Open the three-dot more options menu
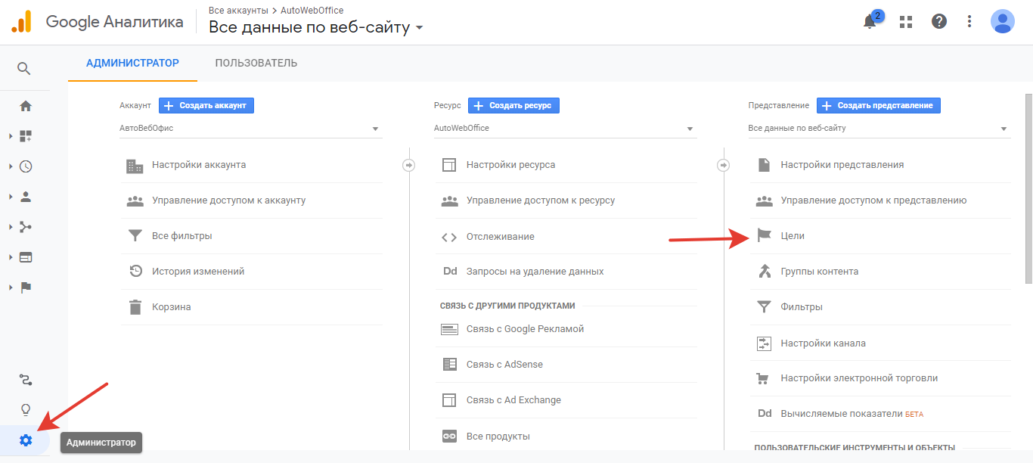Screen dimensions: 1033x463 coord(969,21)
